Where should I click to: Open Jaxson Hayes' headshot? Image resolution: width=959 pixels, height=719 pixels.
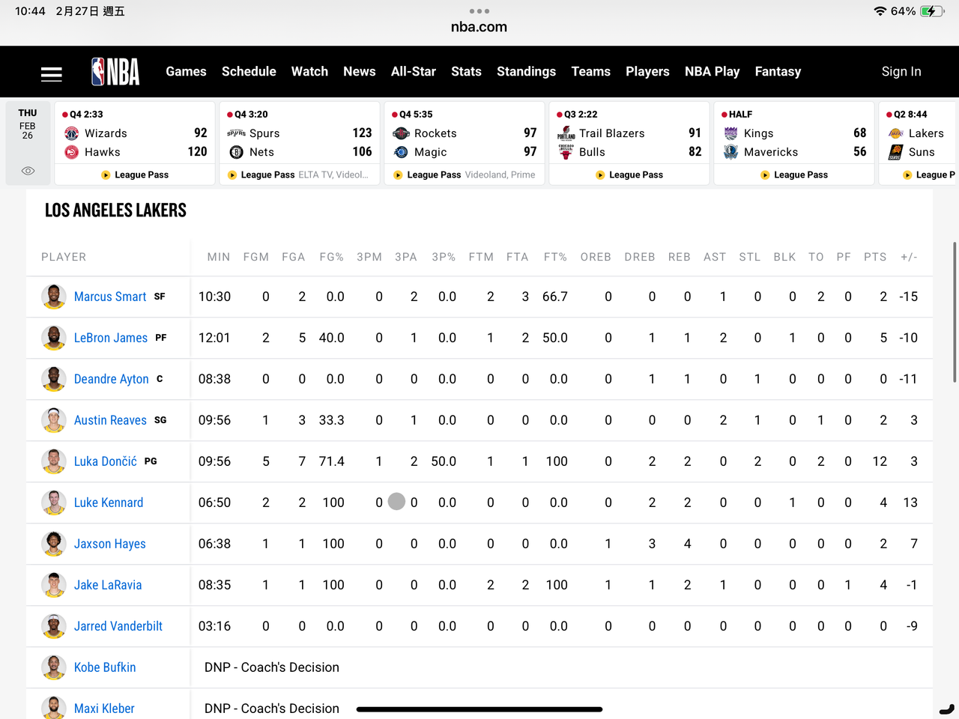(54, 544)
